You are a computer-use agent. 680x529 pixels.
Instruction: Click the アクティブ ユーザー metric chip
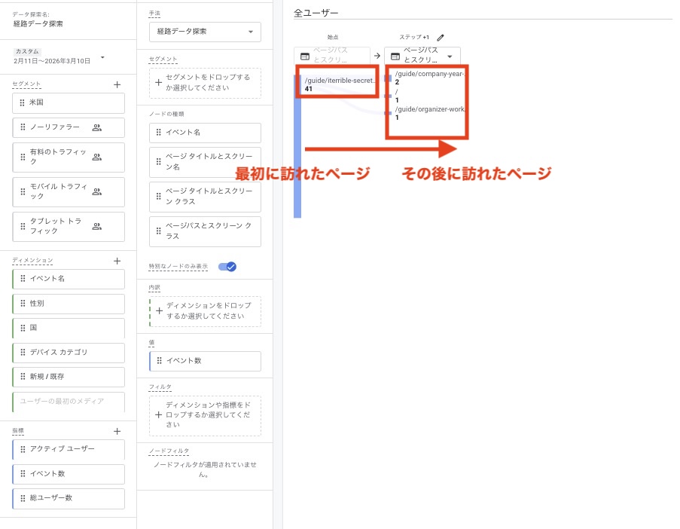point(69,449)
